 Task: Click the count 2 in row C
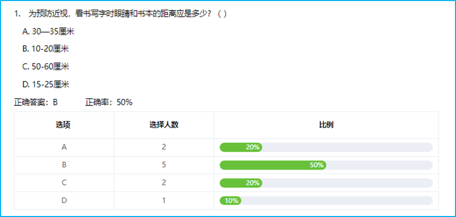pos(164,182)
